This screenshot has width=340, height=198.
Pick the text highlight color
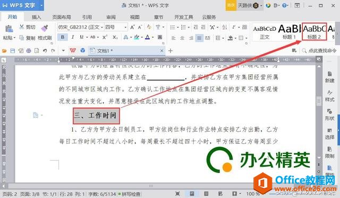coord(137,37)
